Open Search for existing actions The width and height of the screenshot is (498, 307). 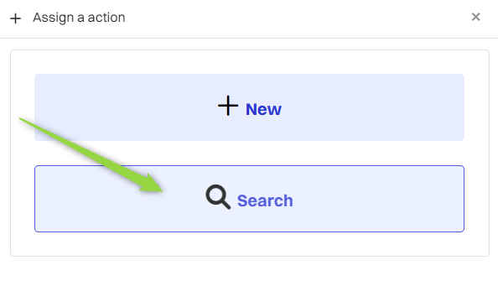[x=249, y=199]
